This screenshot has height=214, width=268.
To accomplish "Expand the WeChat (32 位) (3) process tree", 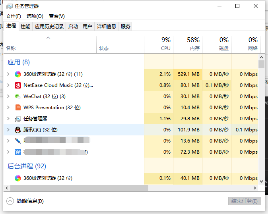I will pyautogui.click(x=8, y=96).
